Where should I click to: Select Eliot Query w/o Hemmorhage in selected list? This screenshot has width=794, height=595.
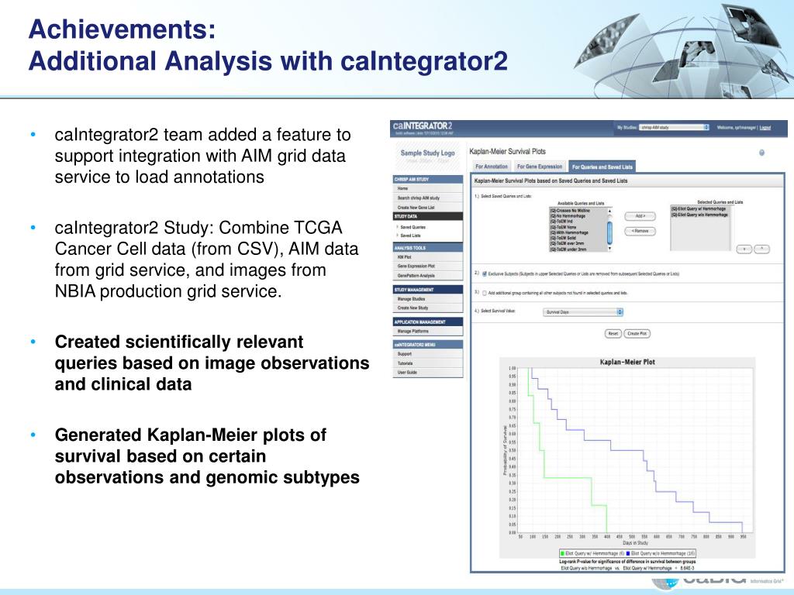point(700,215)
